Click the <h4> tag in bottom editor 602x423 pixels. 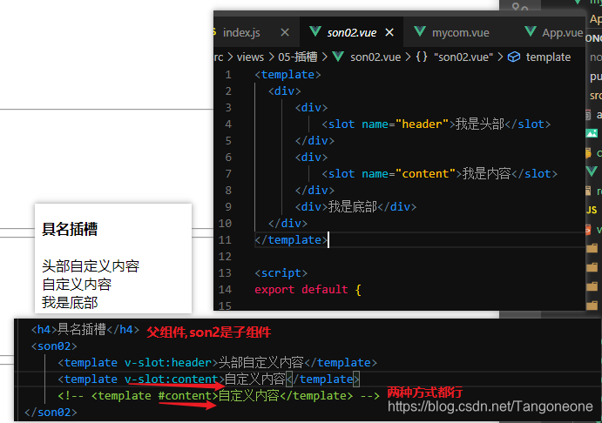(x=44, y=329)
